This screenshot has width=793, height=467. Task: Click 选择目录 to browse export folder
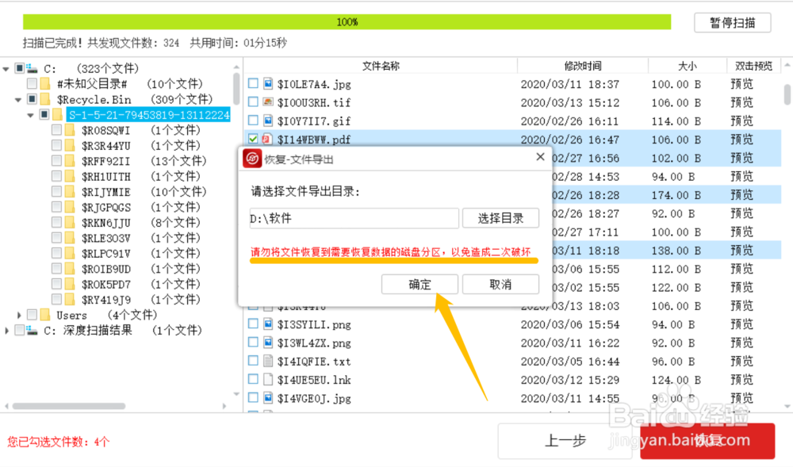500,217
